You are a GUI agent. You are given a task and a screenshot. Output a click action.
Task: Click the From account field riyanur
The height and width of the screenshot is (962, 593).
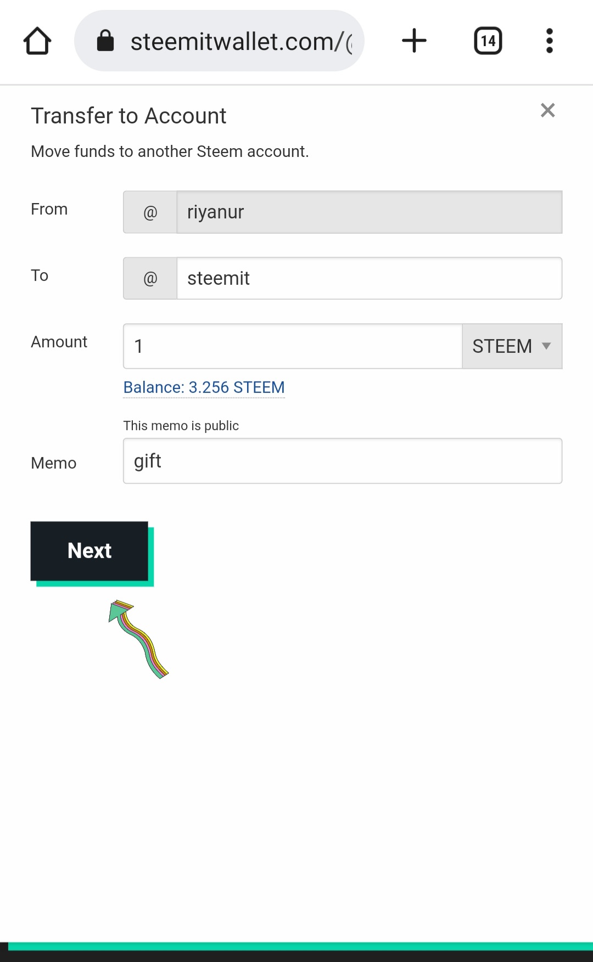point(369,212)
